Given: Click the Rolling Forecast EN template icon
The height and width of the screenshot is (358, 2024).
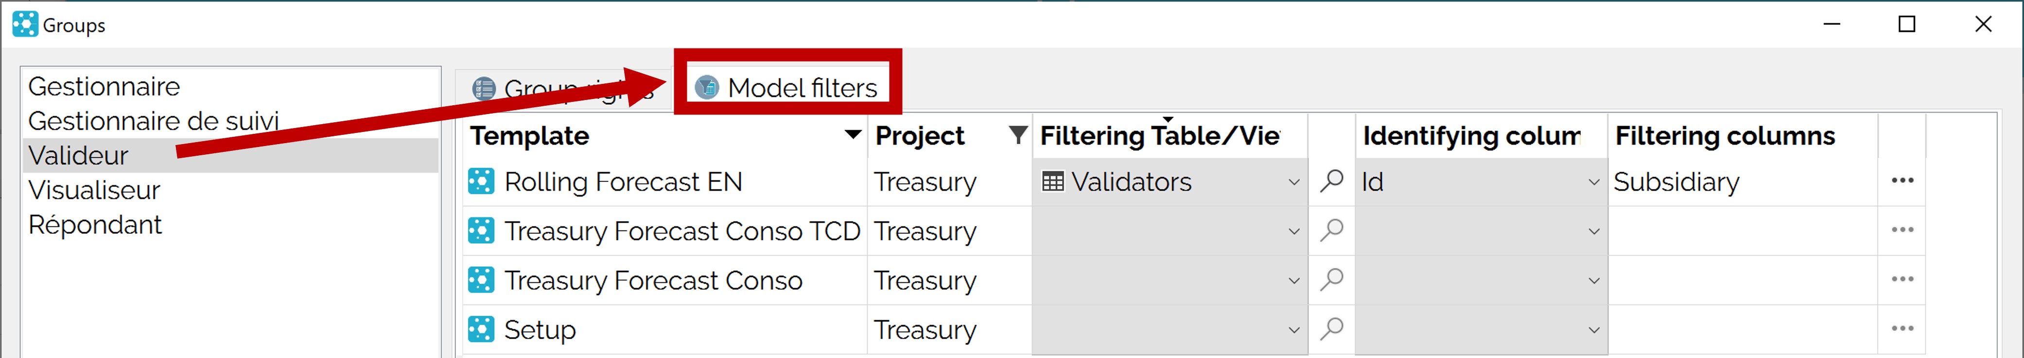Looking at the screenshot, I should pos(481,181).
